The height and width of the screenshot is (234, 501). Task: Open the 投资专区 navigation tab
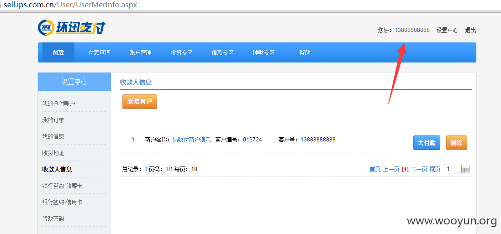click(x=181, y=52)
